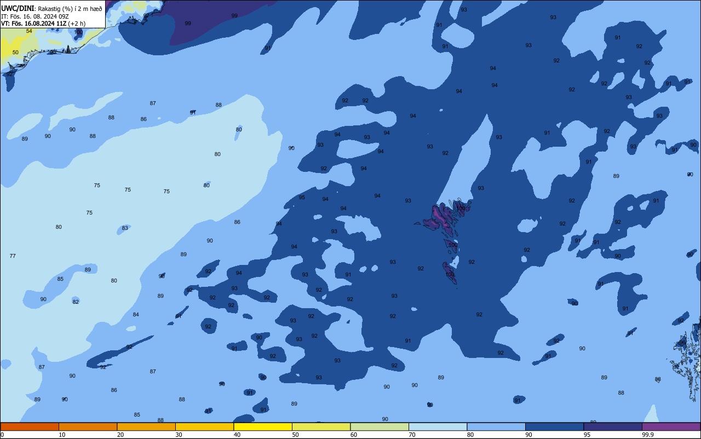This screenshot has height=439, width=701.
Task: Click the 95 humidity value on the map area
Action: (302, 197)
